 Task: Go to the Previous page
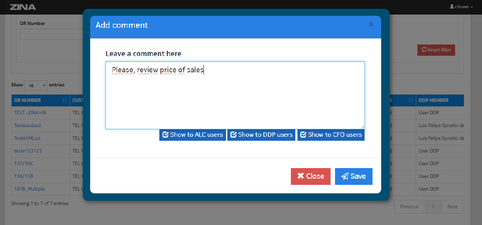pos(409,206)
